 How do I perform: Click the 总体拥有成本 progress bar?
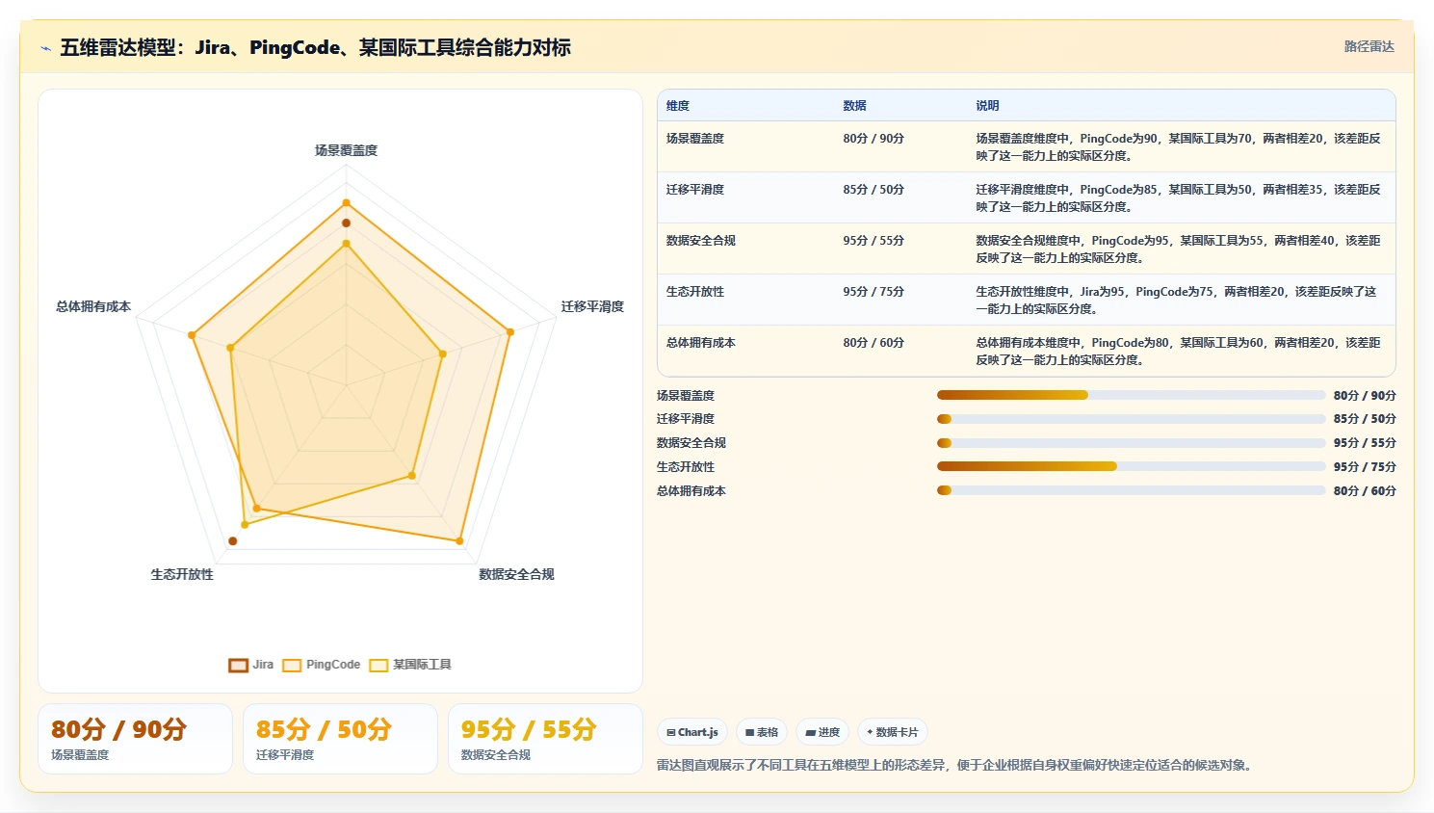point(1131,490)
